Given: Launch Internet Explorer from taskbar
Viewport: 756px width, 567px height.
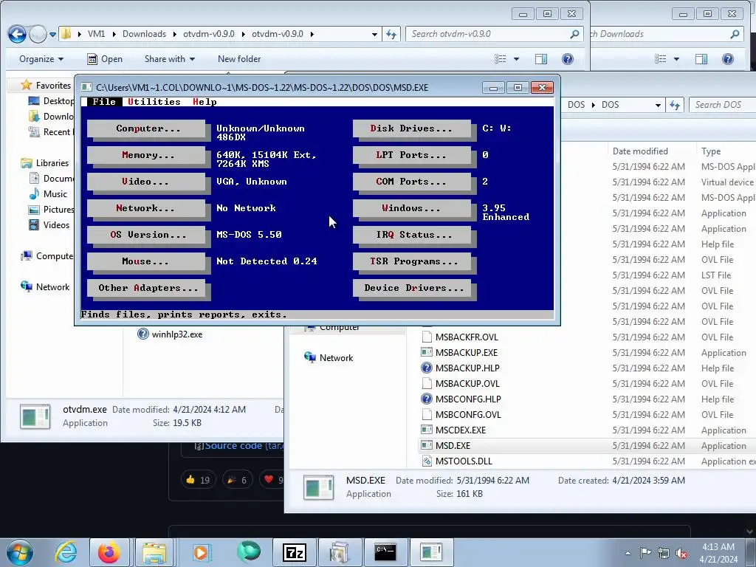Looking at the screenshot, I should click(x=66, y=552).
